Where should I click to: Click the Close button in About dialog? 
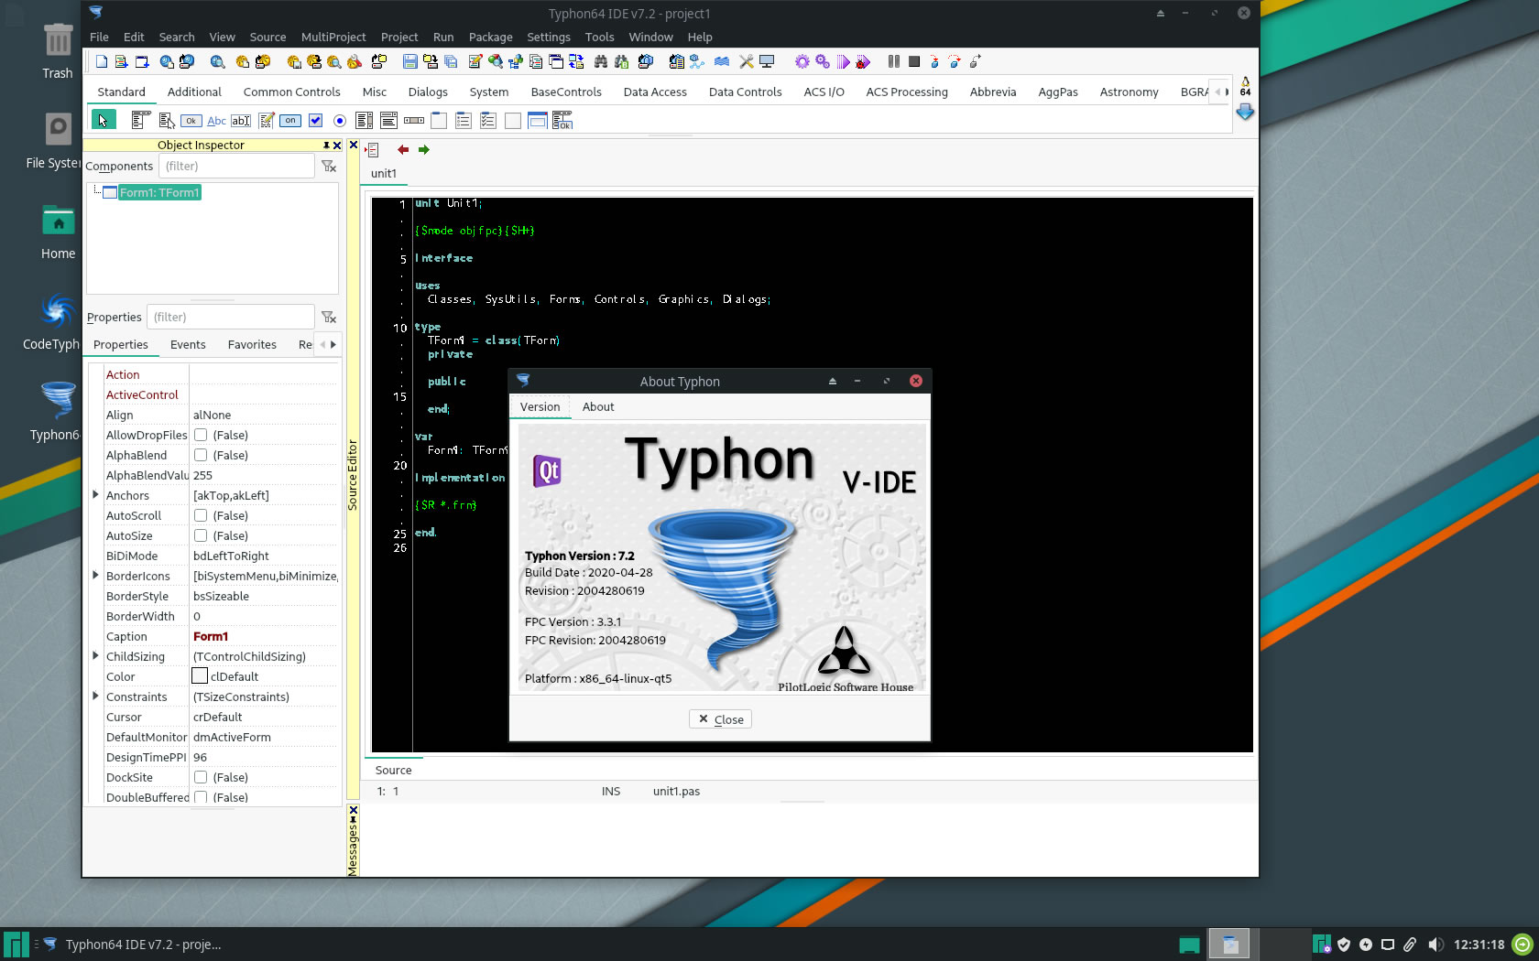720,720
